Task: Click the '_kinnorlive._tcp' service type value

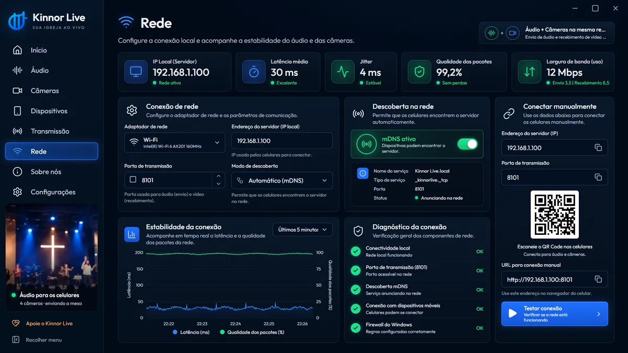Action: pyautogui.click(x=431, y=180)
